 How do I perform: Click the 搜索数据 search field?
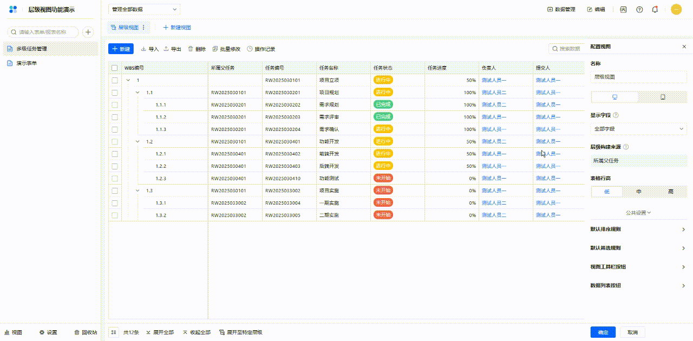point(568,49)
